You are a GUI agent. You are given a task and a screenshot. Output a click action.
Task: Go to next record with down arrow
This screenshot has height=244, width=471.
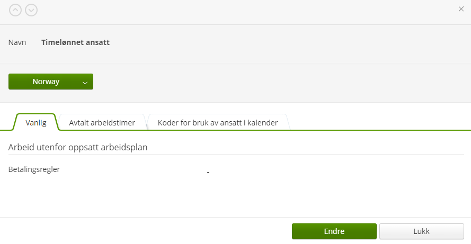pos(31,10)
